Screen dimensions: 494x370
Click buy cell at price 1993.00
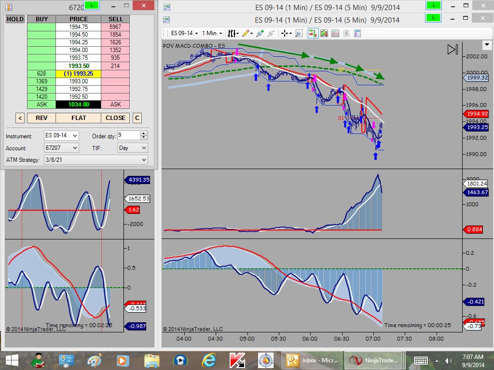pyautogui.click(x=41, y=81)
